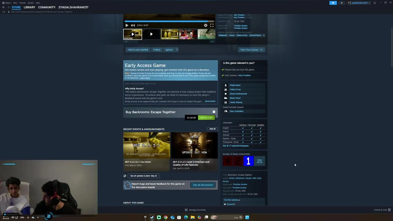Open BET 0.11.0 Level 3 Overhaul announcement
This screenshot has width=393, height=221.
pyautogui.click(x=194, y=151)
